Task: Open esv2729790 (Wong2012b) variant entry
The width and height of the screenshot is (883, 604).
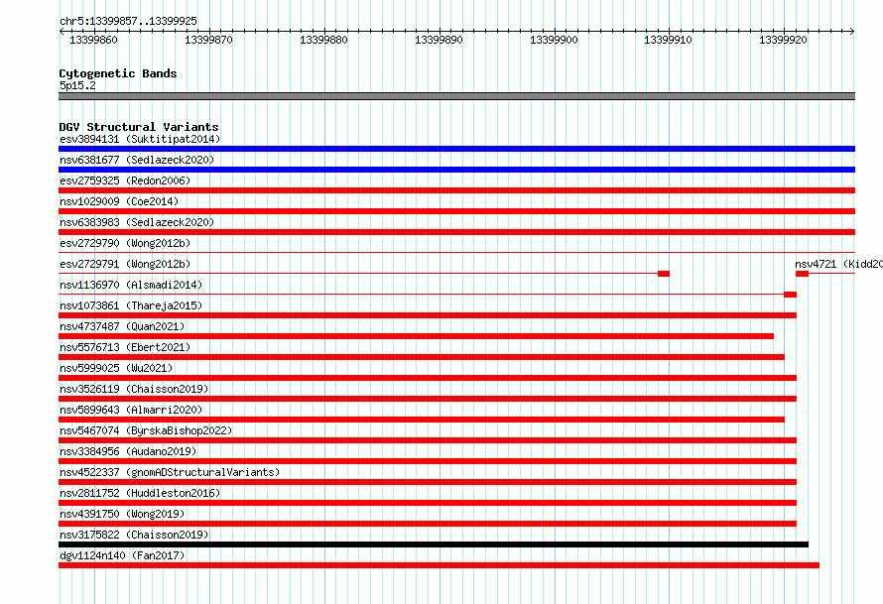Action: [x=125, y=243]
